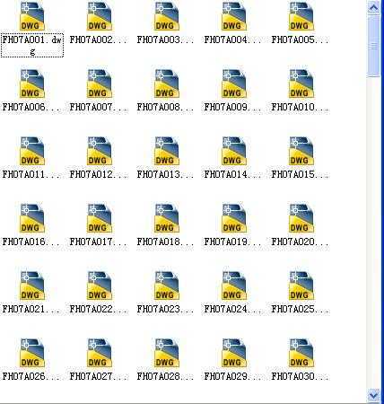Click the scrollbar up arrow
This screenshot has height=404, width=384.
pos(373,7)
